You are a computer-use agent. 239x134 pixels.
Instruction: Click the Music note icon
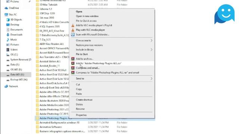8,40
